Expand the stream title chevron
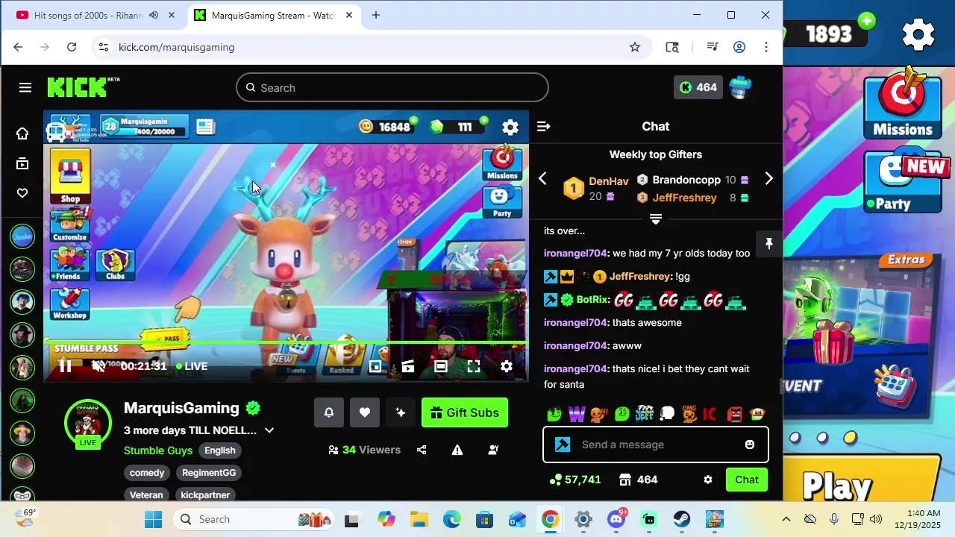 269,430
